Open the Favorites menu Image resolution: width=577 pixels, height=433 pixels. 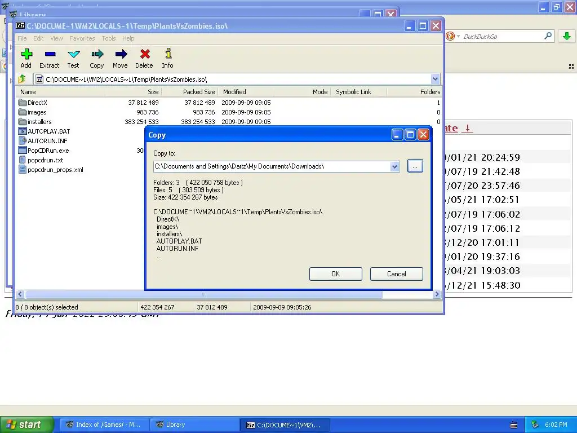point(82,38)
